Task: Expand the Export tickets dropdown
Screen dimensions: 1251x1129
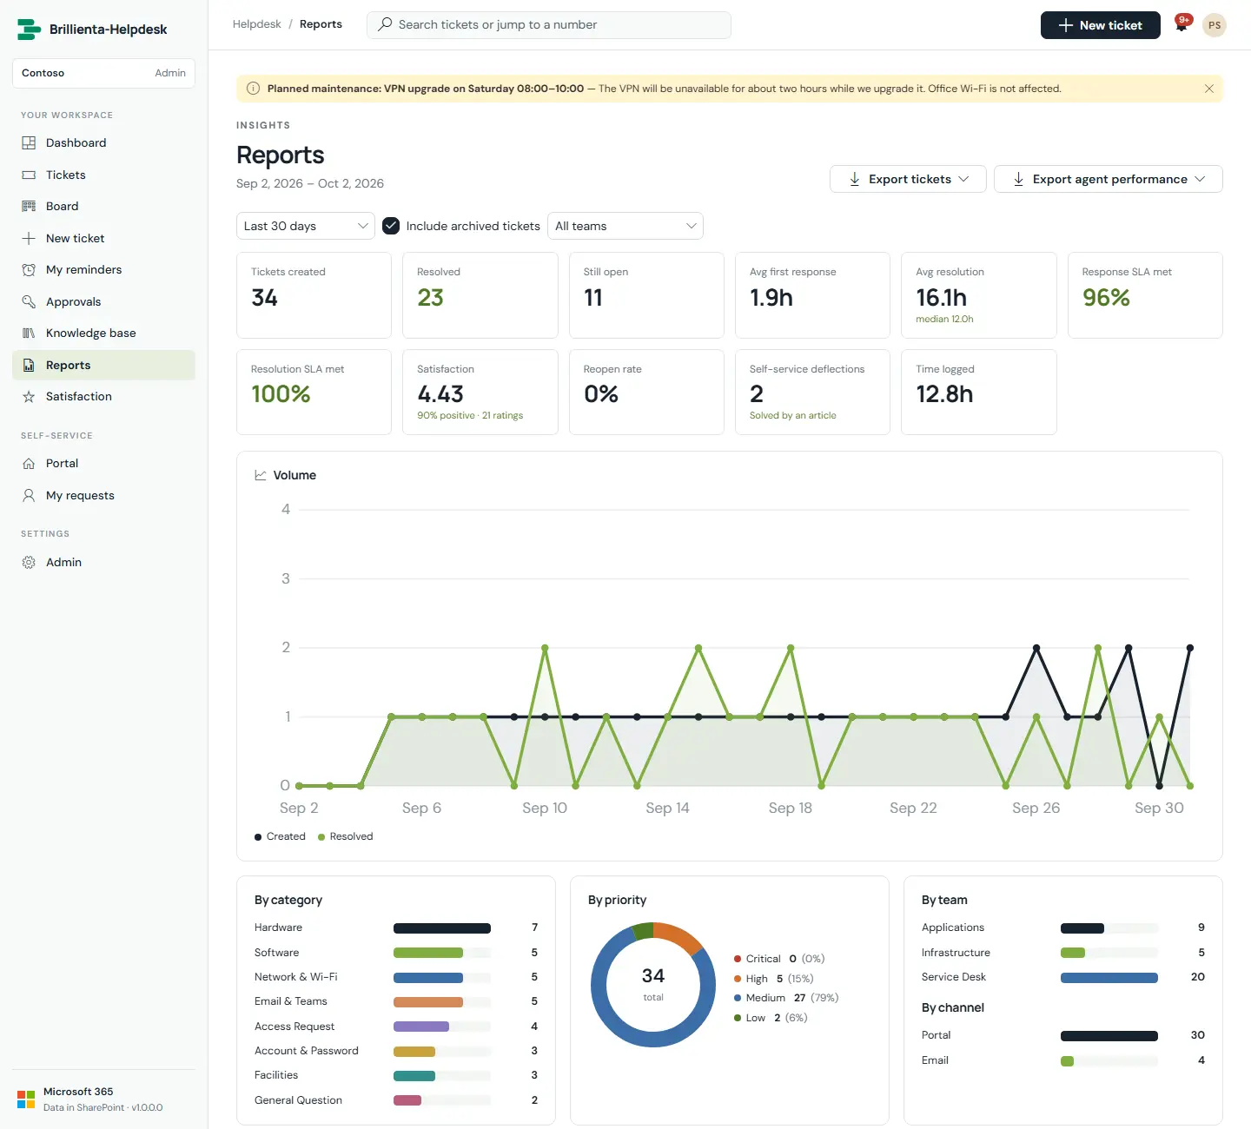Action: 908,179
